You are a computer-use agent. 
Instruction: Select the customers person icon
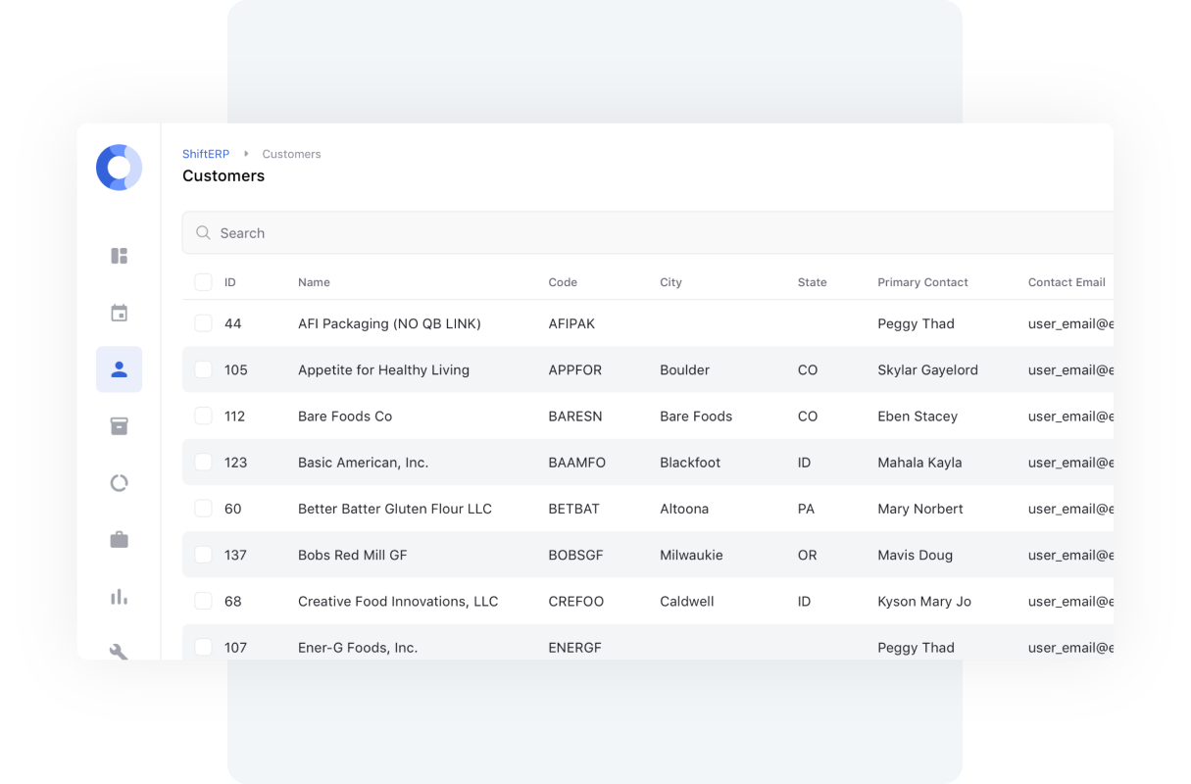click(119, 369)
